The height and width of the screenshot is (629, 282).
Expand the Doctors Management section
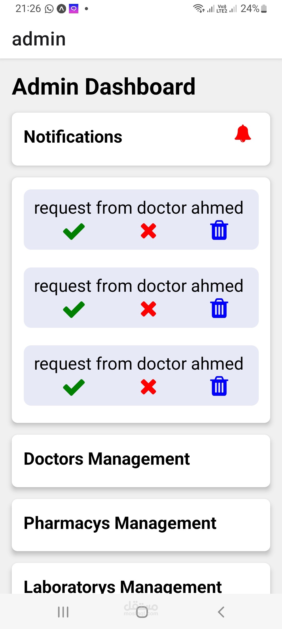tap(107, 459)
